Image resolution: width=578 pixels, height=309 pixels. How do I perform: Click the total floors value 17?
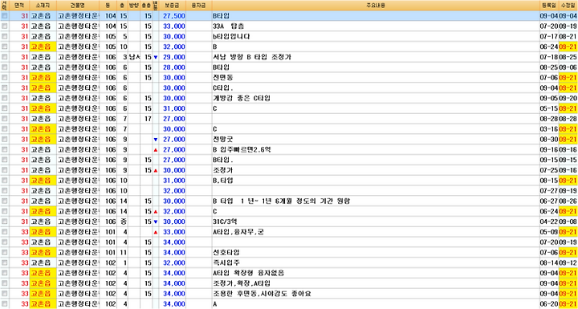[149, 119]
